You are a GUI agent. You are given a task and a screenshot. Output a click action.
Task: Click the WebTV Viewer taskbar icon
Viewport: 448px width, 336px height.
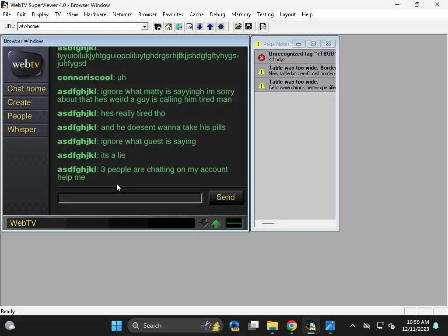pos(311,325)
